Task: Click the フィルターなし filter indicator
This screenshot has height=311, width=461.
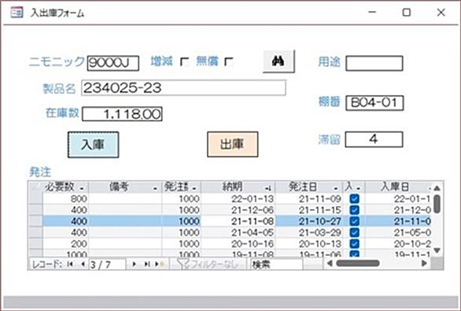Action: (x=208, y=264)
